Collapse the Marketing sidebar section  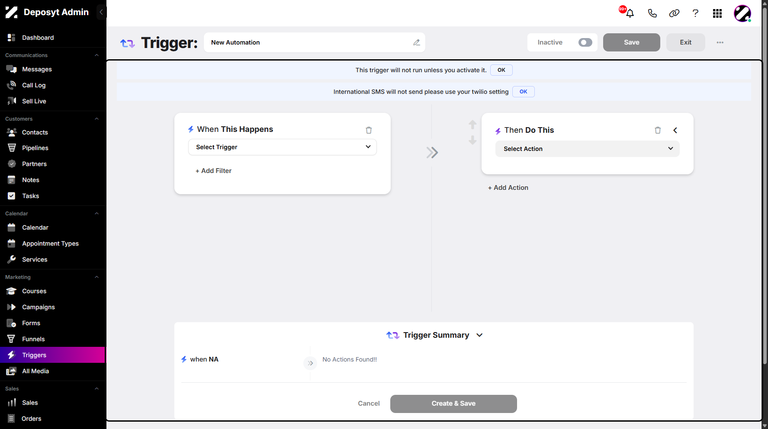click(x=97, y=277)
